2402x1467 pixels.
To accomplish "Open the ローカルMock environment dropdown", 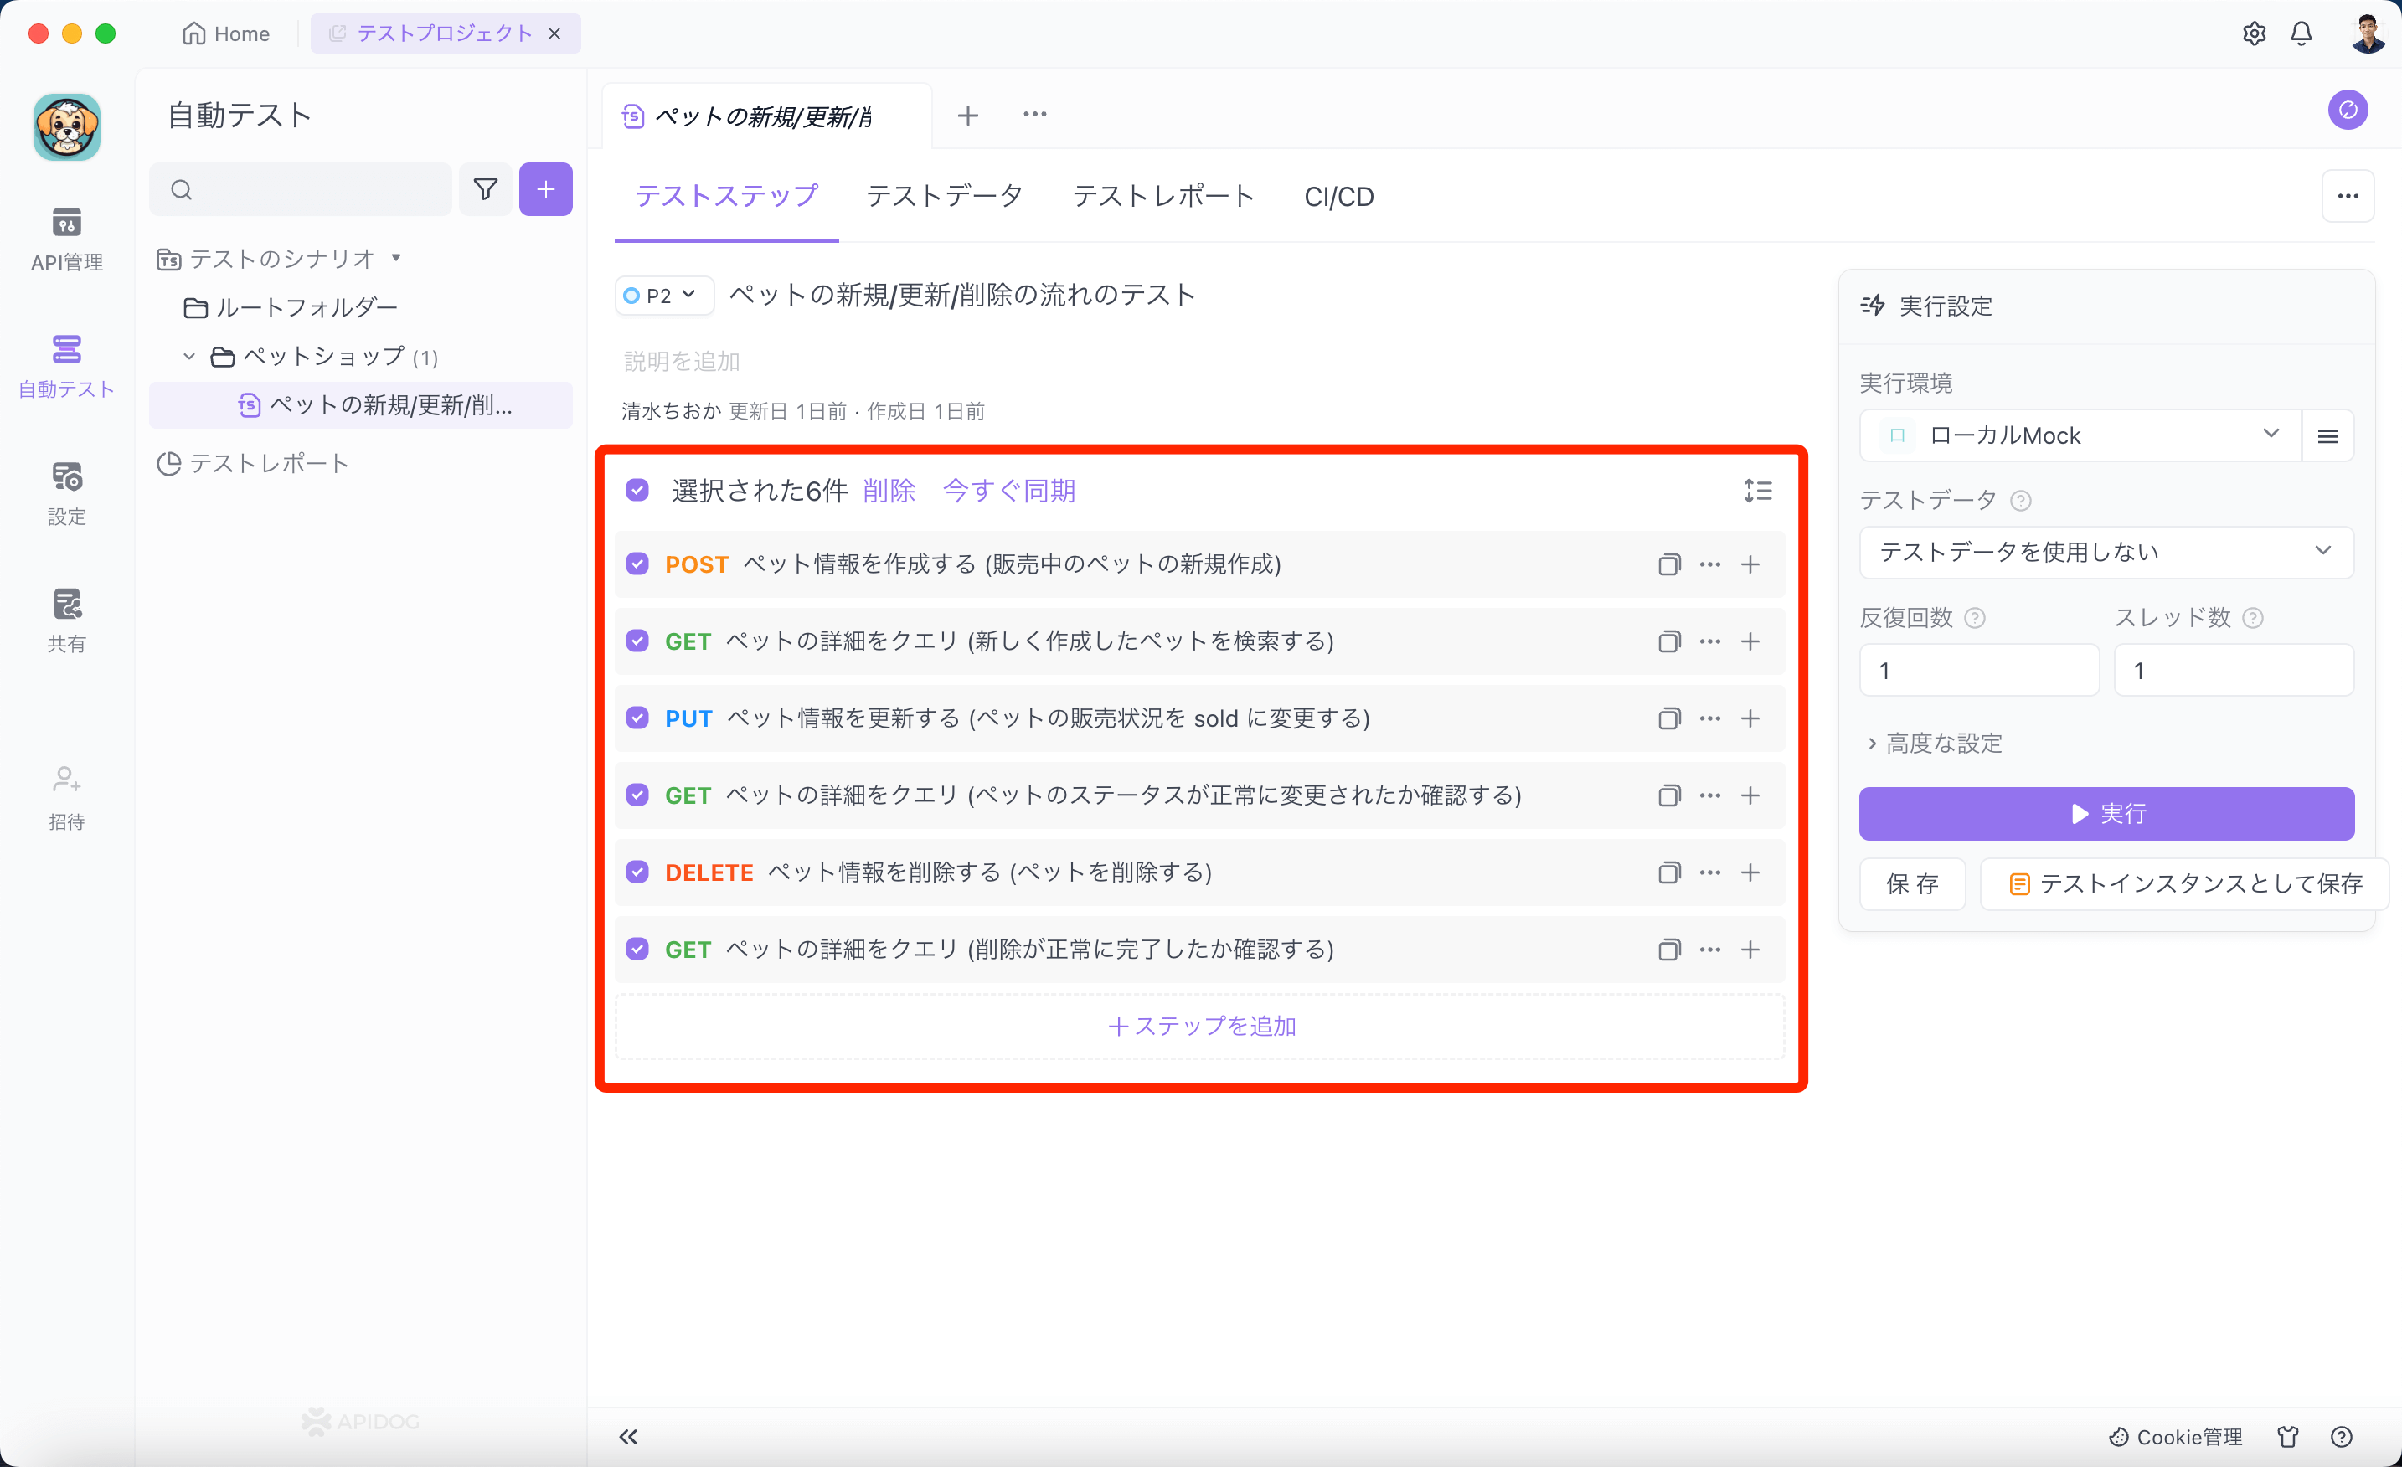I will tap(2080, 435).
